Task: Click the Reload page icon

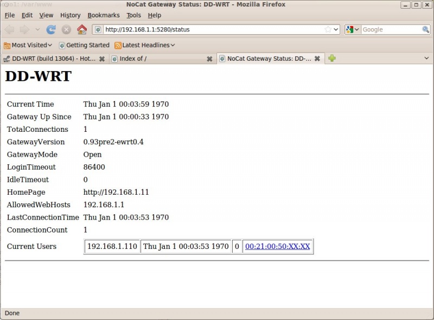Action: [50, 29]
